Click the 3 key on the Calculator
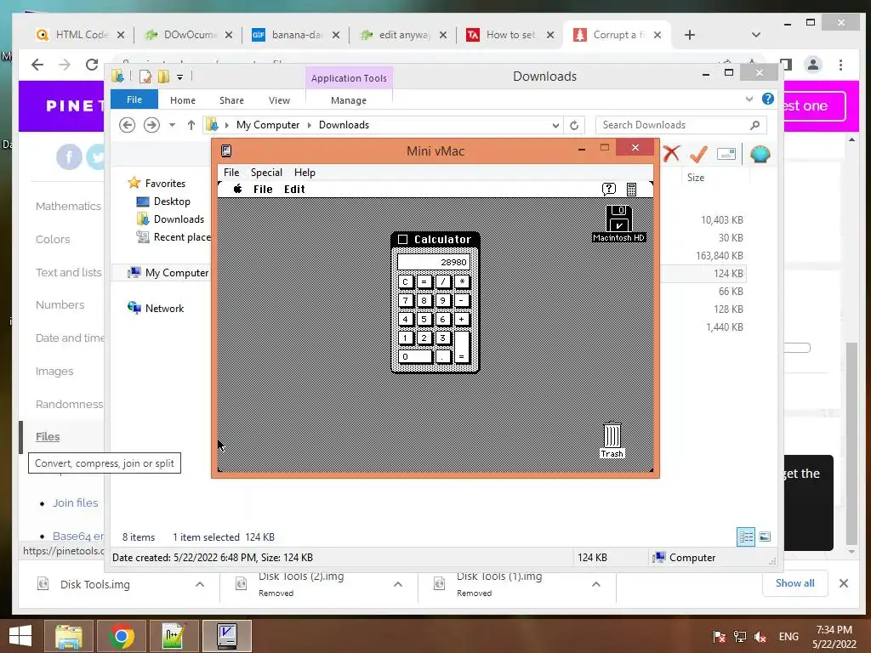The image size is (871, 653). [x=442, y=338]
